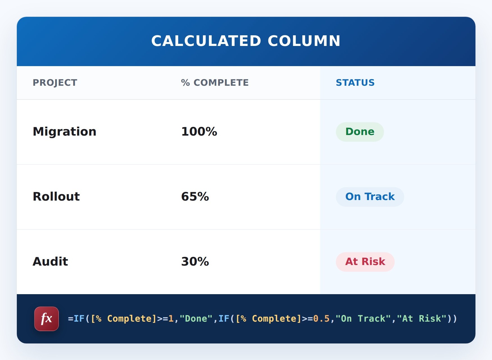Click the % COMPLETE column header
Viewport: 492px width, 360px height.
pos(215,83)
